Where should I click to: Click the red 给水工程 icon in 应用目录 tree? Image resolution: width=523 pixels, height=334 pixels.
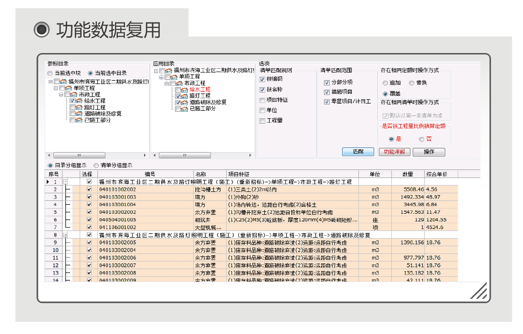[185, 89]
